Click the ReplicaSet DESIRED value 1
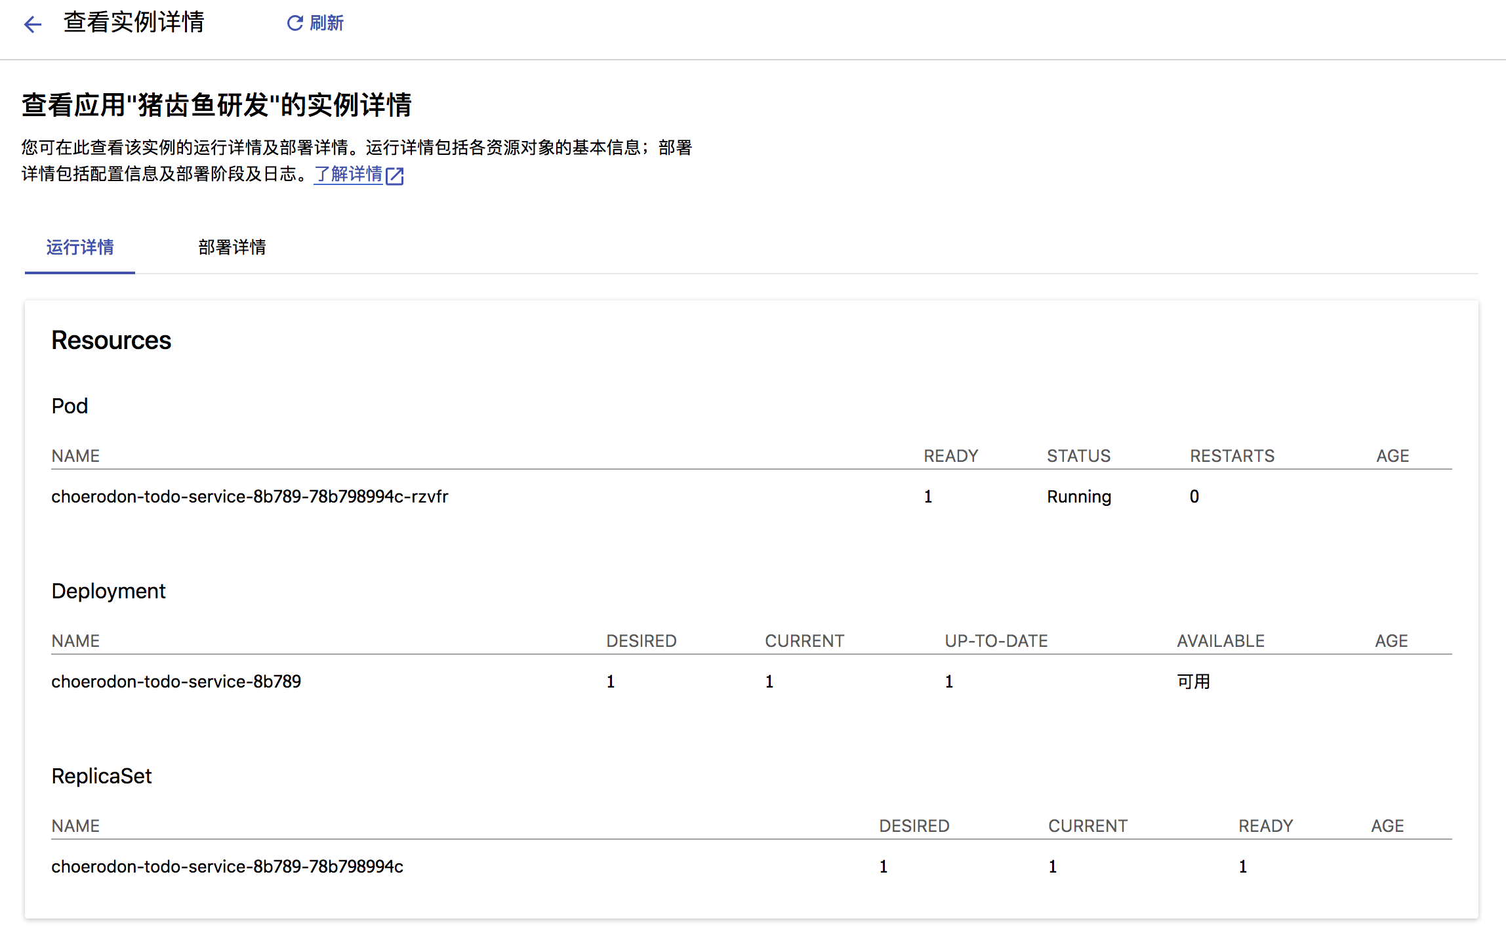 pyautogui.click(x=884, y=867)
